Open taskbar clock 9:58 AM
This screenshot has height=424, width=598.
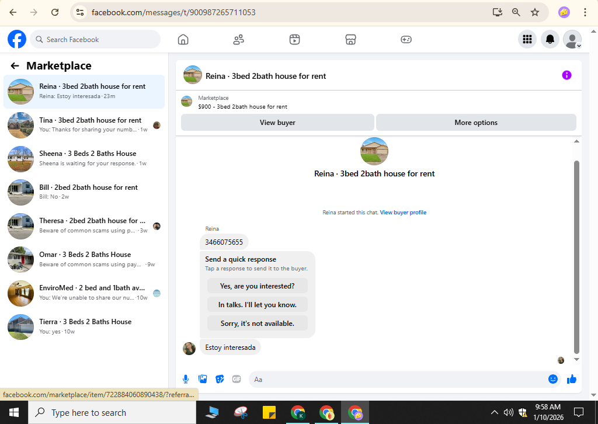(x=548, y=412)
